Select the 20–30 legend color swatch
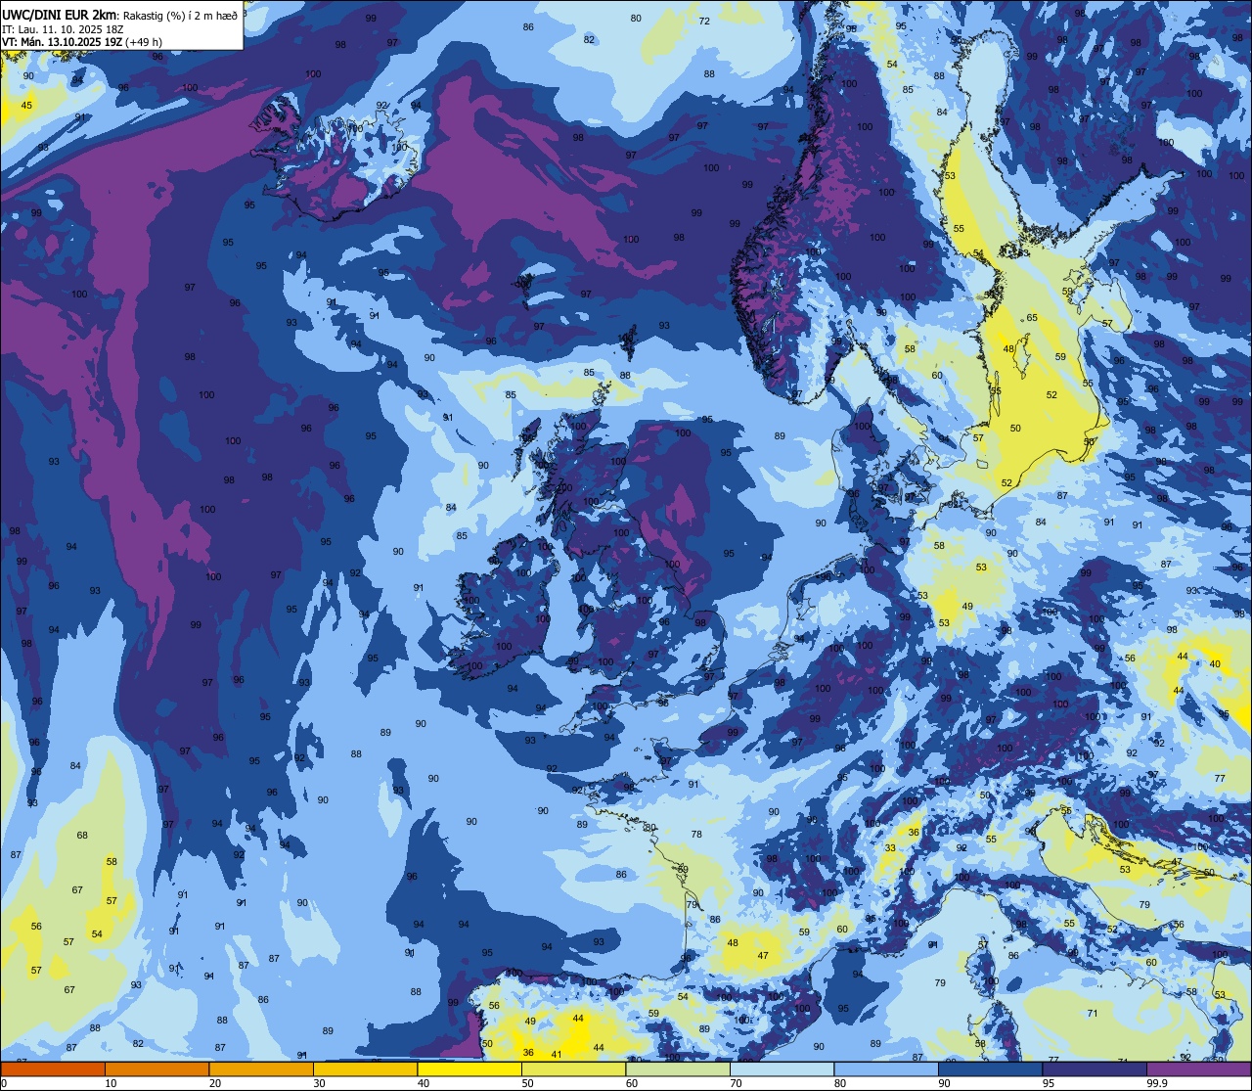Viewport: 1252px width, 1091px height. click(261, 1068)
